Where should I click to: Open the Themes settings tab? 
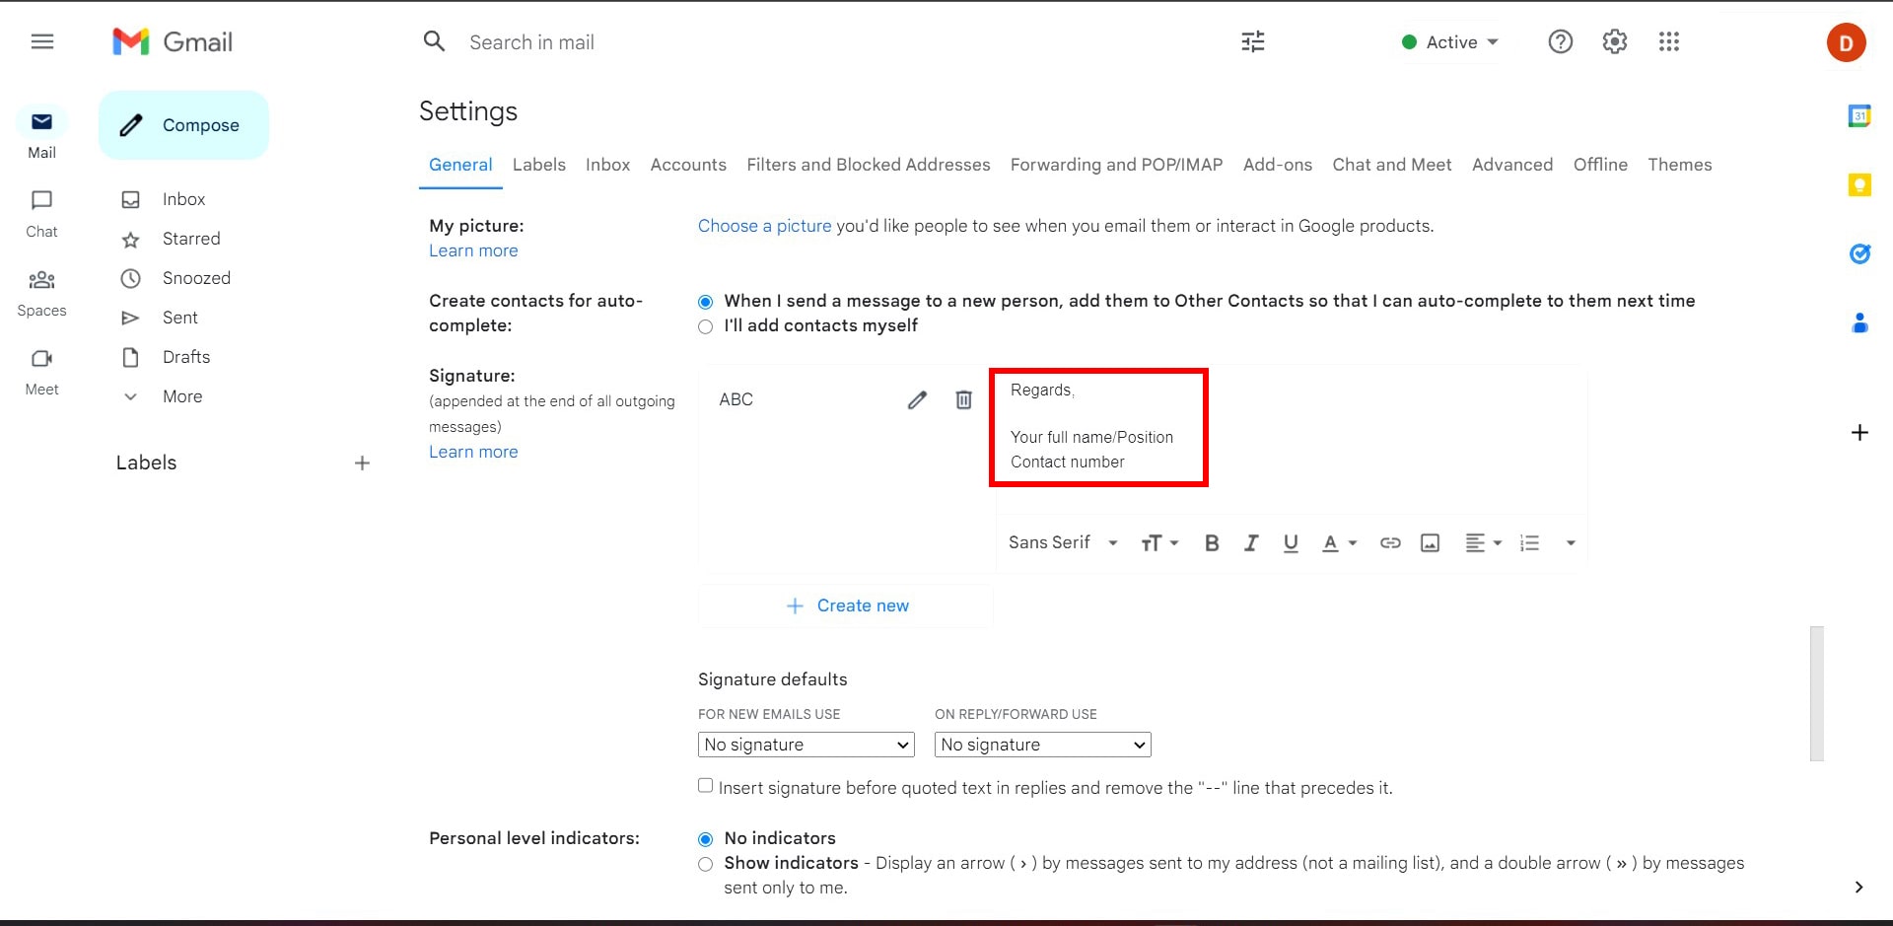(x=1679, y=165)
